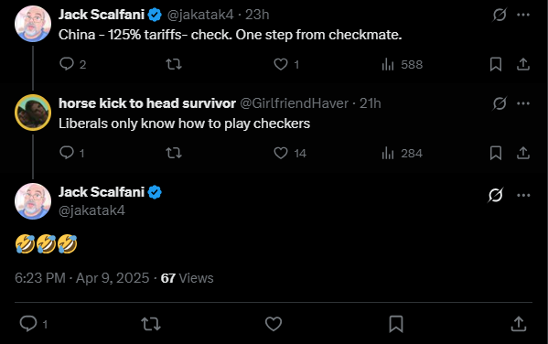
Task: Open horse kick survivor avatar
Action: coord(33,113)
